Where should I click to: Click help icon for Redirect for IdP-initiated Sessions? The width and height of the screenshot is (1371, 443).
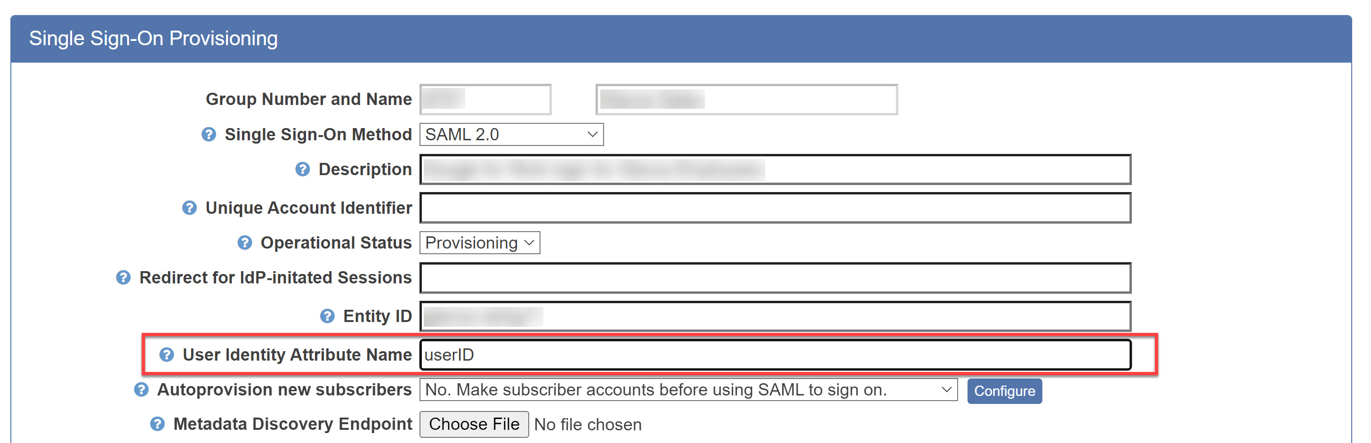123,277
